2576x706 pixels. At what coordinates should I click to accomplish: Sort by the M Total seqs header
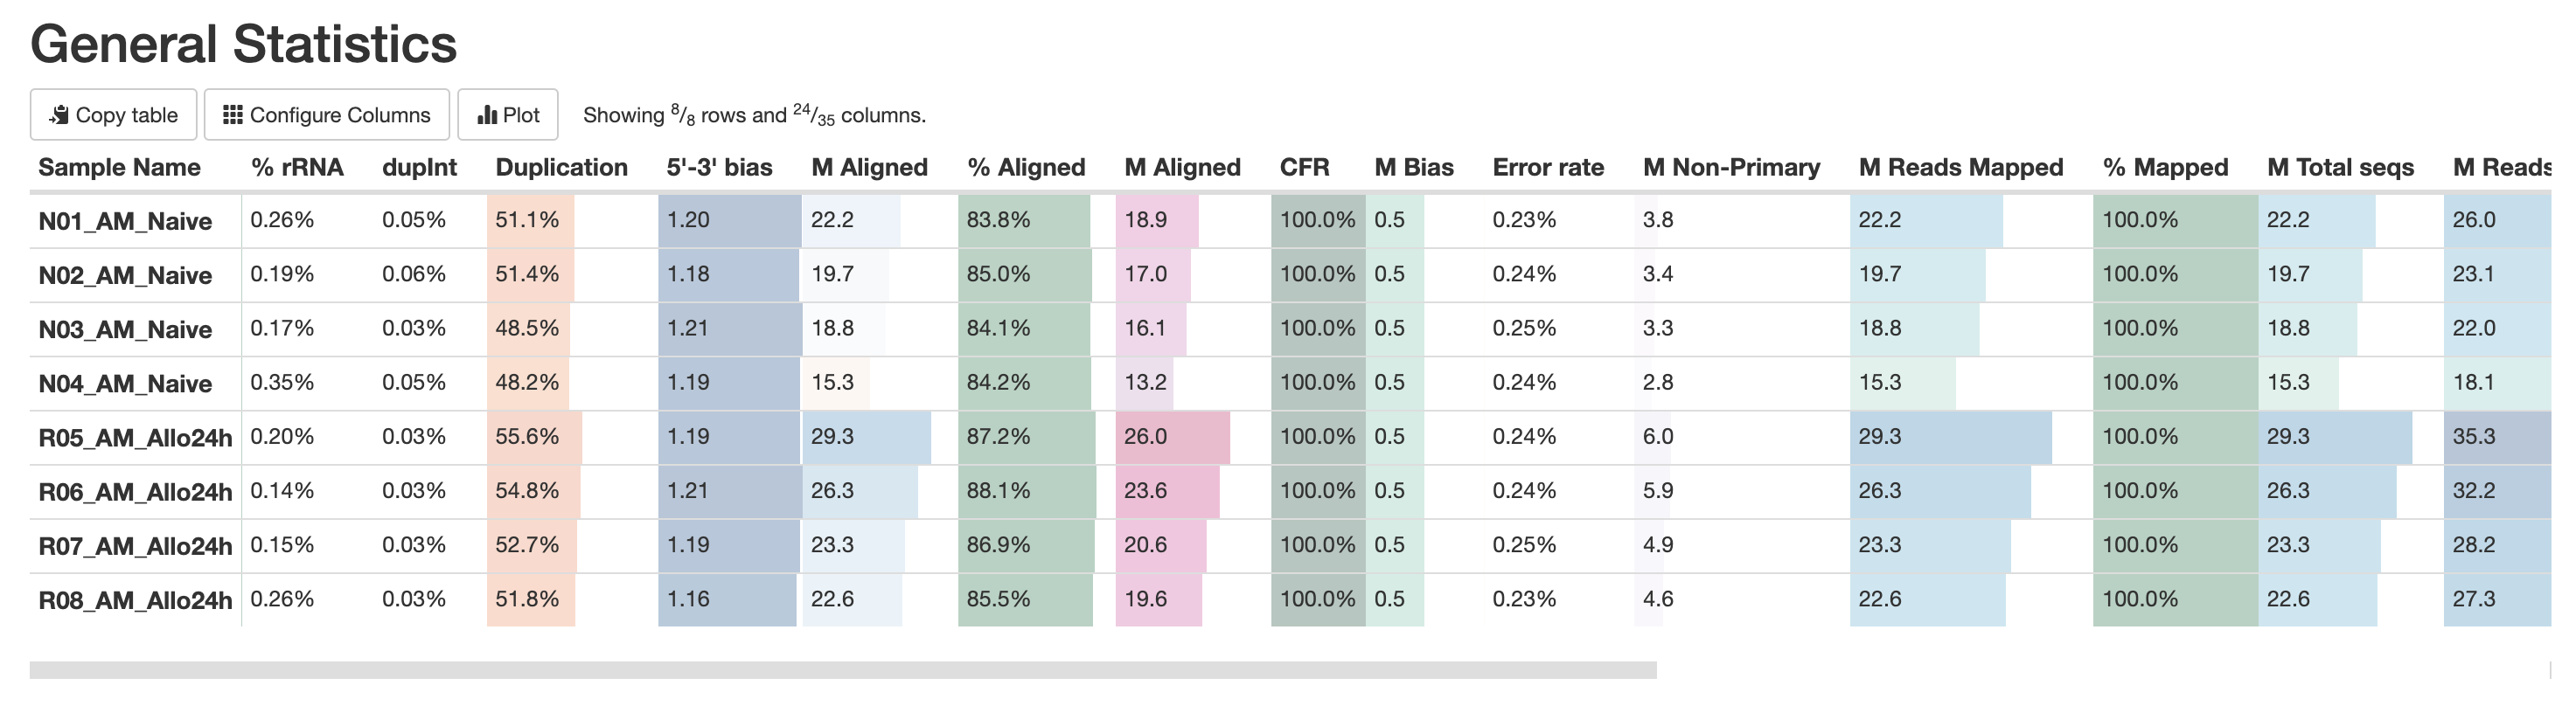pyautogui.click(x=2340, y=167)
